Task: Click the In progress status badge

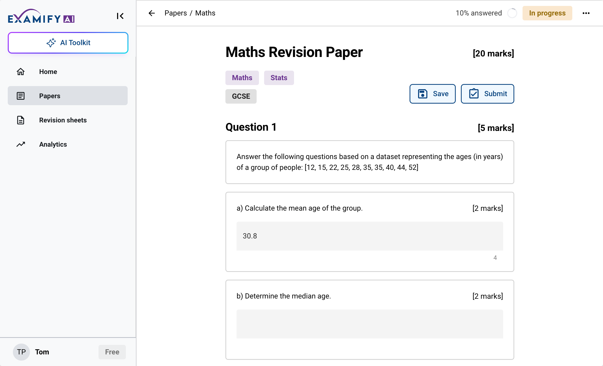Action: click(547, 13)
